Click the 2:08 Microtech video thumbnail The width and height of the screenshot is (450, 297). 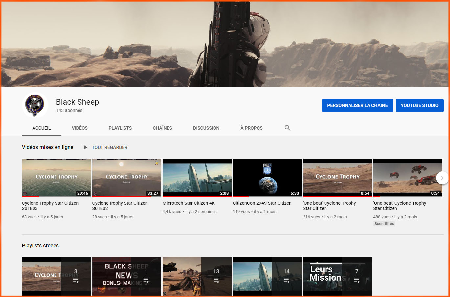(x=197, y=178)
